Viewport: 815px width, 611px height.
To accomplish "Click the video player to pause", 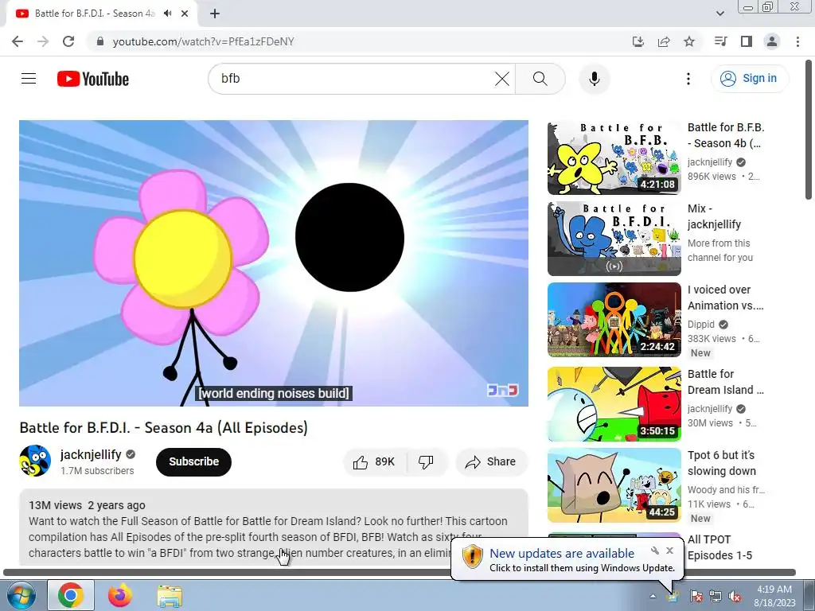I will click(274, 263).
